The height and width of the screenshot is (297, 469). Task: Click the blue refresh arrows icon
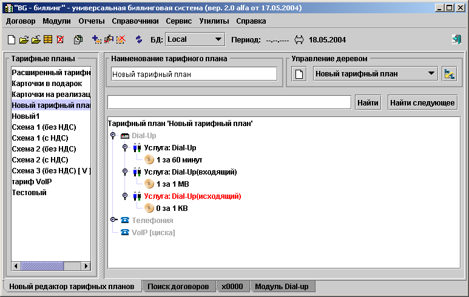139,40
